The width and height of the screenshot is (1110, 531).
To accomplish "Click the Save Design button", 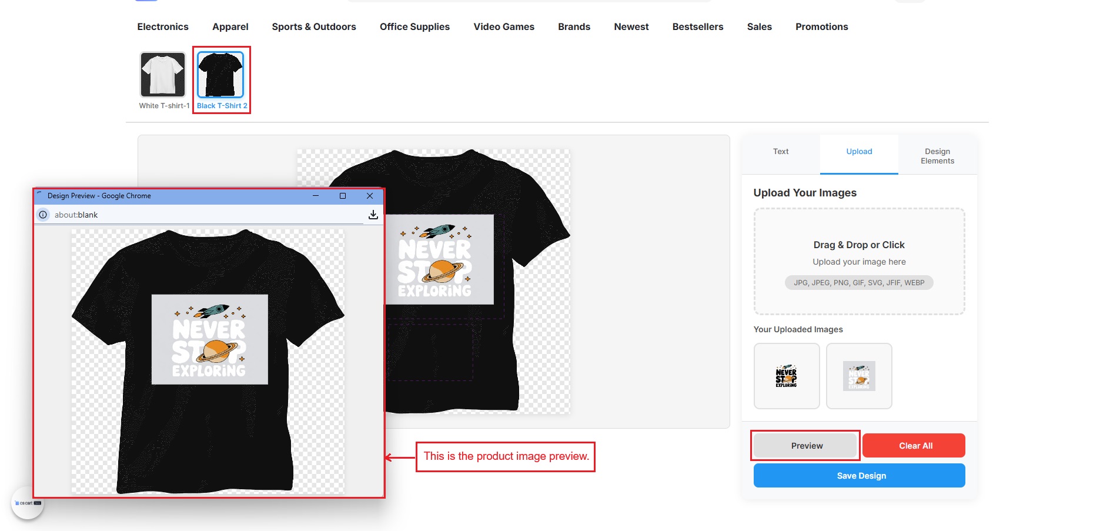I will pyautogui.click(x=858, y=476).
